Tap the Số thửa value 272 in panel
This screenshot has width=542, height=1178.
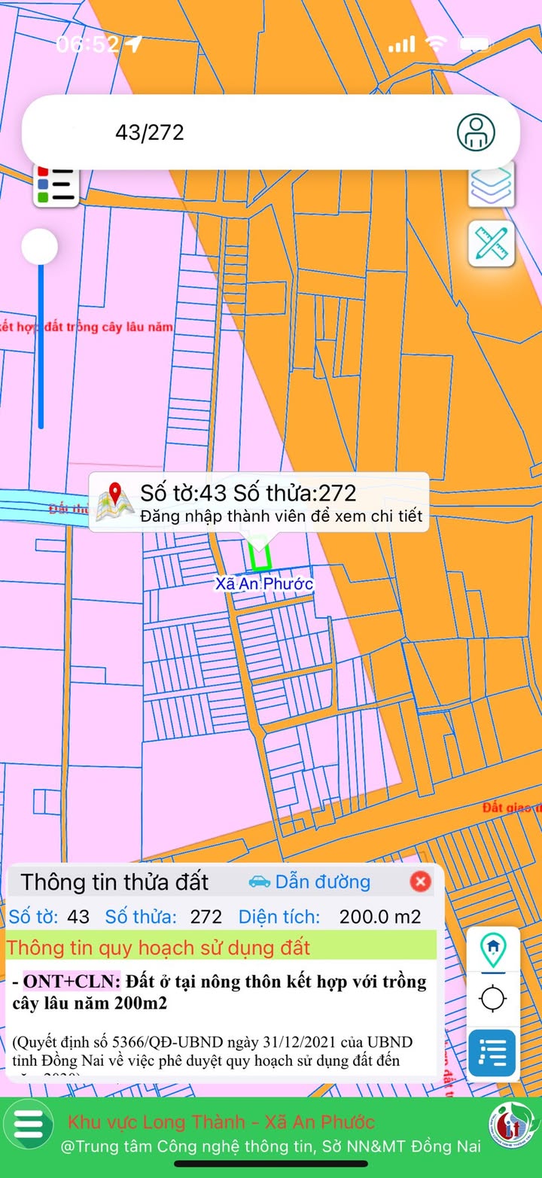pyautogui.click(x=206, y=917)
